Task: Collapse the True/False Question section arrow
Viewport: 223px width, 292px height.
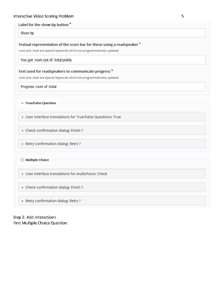Action: click(22, 103)
